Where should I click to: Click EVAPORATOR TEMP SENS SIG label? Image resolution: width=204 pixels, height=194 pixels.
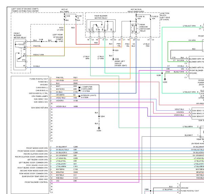click(x=35, y=176)
